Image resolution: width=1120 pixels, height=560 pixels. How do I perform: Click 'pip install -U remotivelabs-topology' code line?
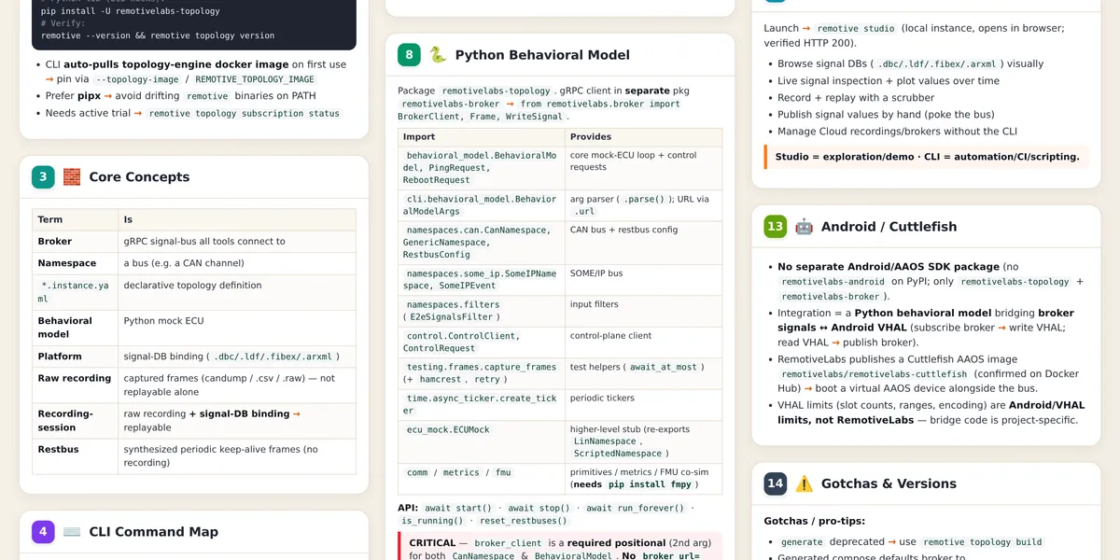131,11
